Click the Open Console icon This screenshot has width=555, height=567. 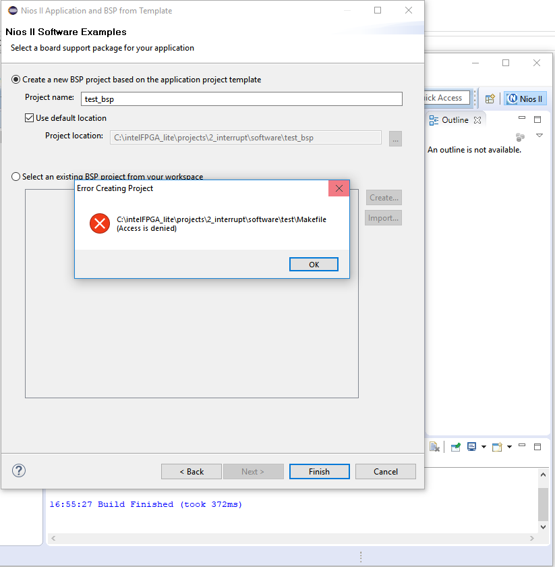pos(497,448)
